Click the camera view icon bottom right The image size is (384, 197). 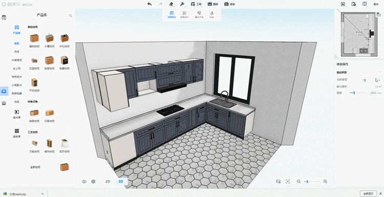point(278,181)
